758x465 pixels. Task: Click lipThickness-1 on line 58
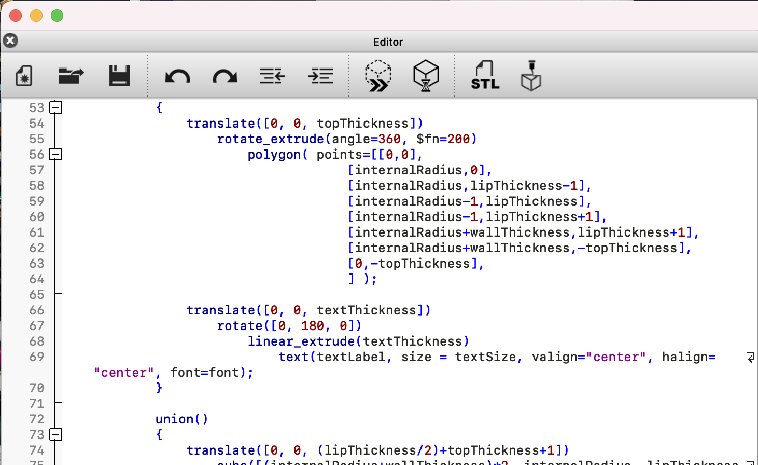pos(524,186)
